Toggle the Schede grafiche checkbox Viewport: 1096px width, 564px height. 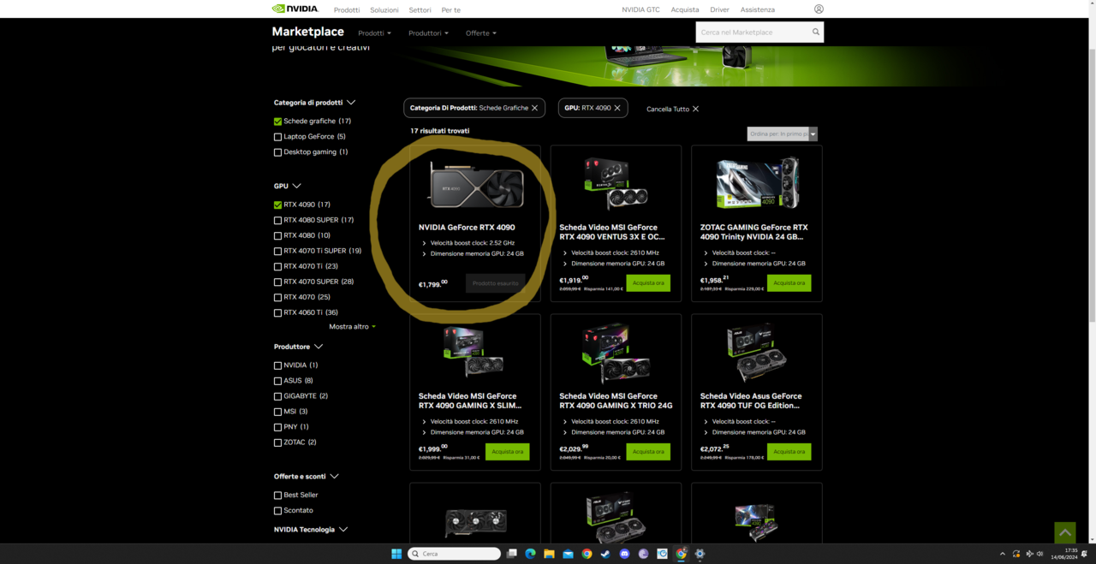(x=277, y=122)
